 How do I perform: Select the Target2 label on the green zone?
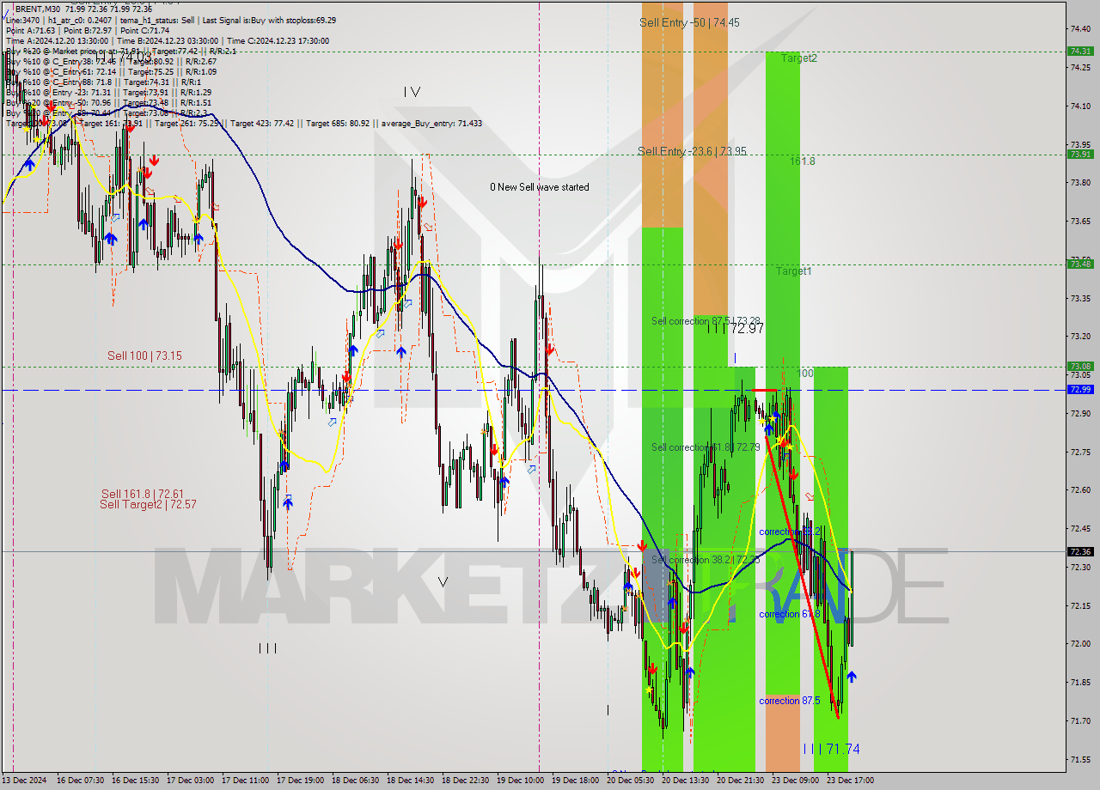pos(799,58)
